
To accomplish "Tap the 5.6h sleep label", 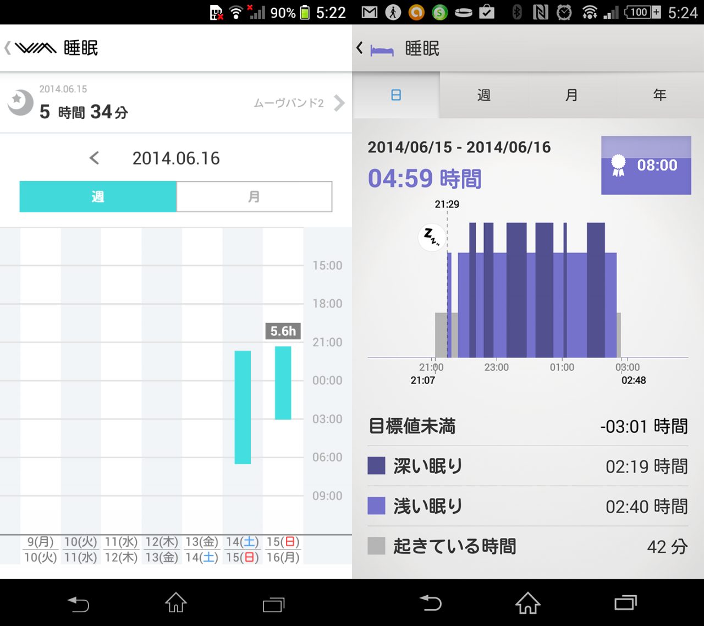I will (x=283, y=331).
